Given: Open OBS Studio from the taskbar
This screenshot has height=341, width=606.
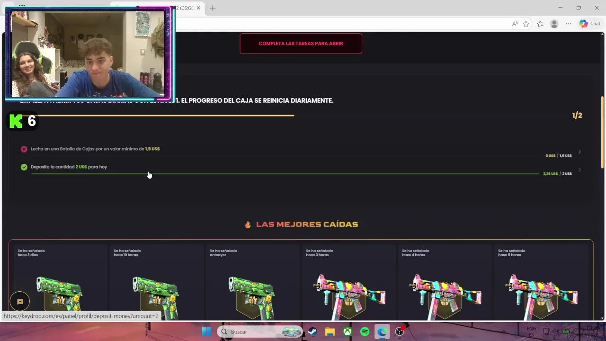Looking at the screenshot, I should coord(400,332).
